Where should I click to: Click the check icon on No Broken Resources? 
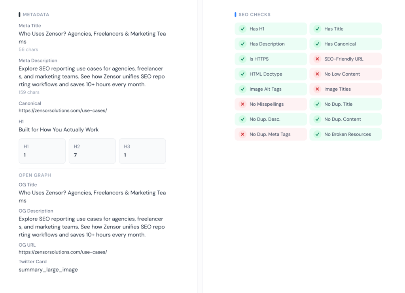[x=317, y=134]
